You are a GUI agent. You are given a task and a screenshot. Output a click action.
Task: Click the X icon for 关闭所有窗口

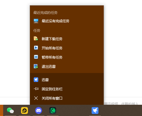point(36,98)
